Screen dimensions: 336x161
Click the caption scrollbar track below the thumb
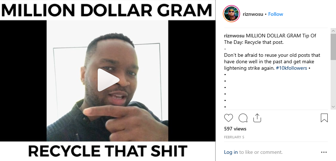tap(333, 82)
